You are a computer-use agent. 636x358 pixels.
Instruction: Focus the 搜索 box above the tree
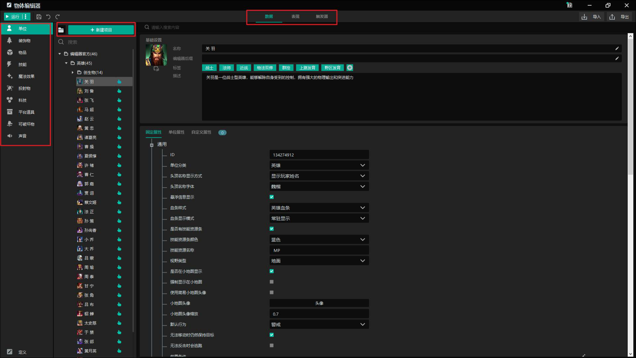point(95,42)
